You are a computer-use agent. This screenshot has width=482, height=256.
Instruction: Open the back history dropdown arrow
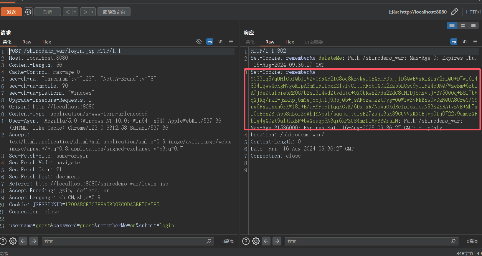click(x=75, y=12)
